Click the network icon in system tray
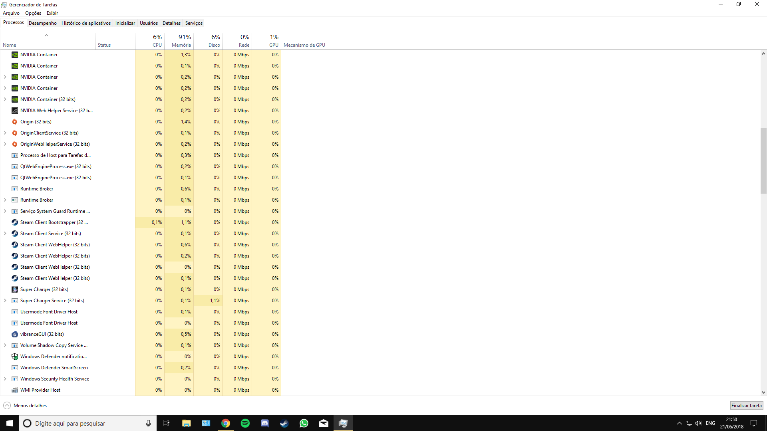Image resolution: width=767 pixels, height=432 pixels. pyautogui.click(x=689, y=423)
